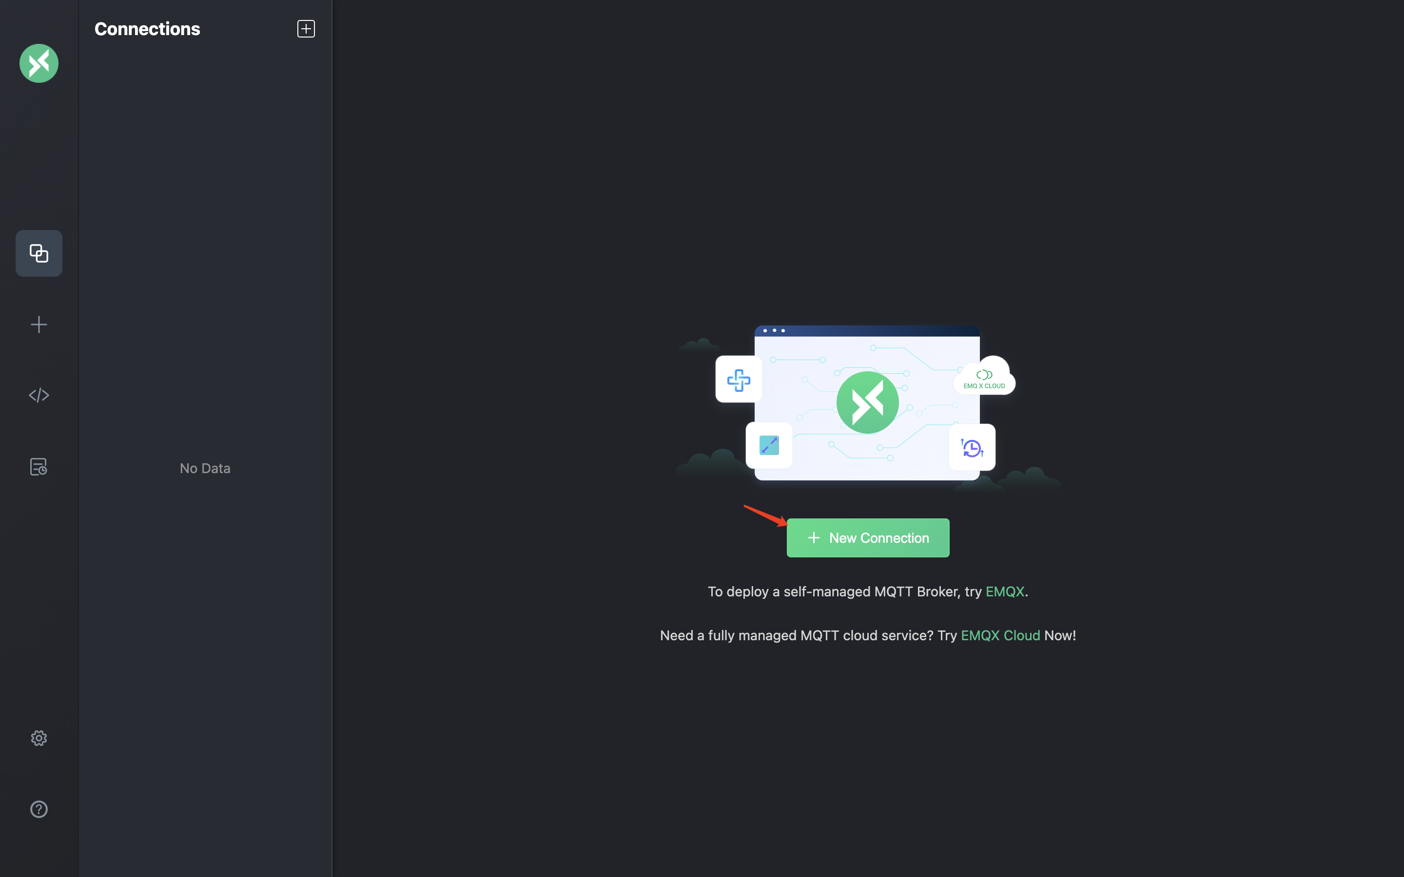
Task: Click the No Data placeholder area
Action: 205,468
